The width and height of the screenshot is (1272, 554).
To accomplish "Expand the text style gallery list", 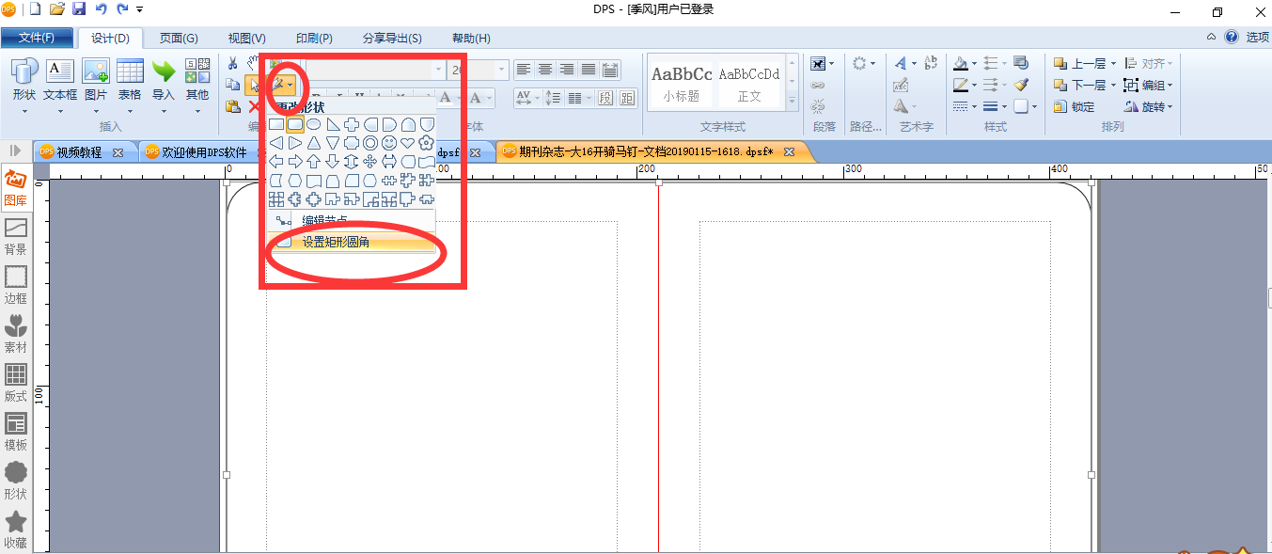I will coord(792,101).
